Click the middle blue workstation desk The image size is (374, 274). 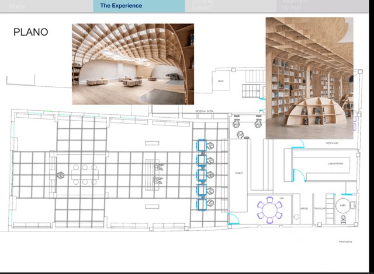click(x=202, y=174)
